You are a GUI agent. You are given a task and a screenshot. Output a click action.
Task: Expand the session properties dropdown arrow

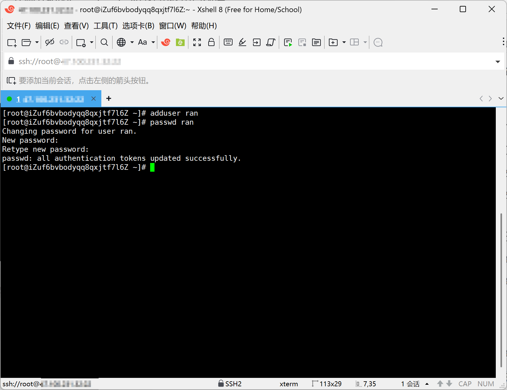[92, 42]
